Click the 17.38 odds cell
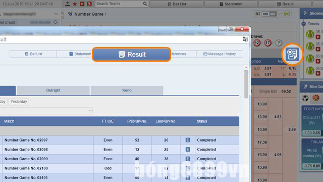 [262, 142]
